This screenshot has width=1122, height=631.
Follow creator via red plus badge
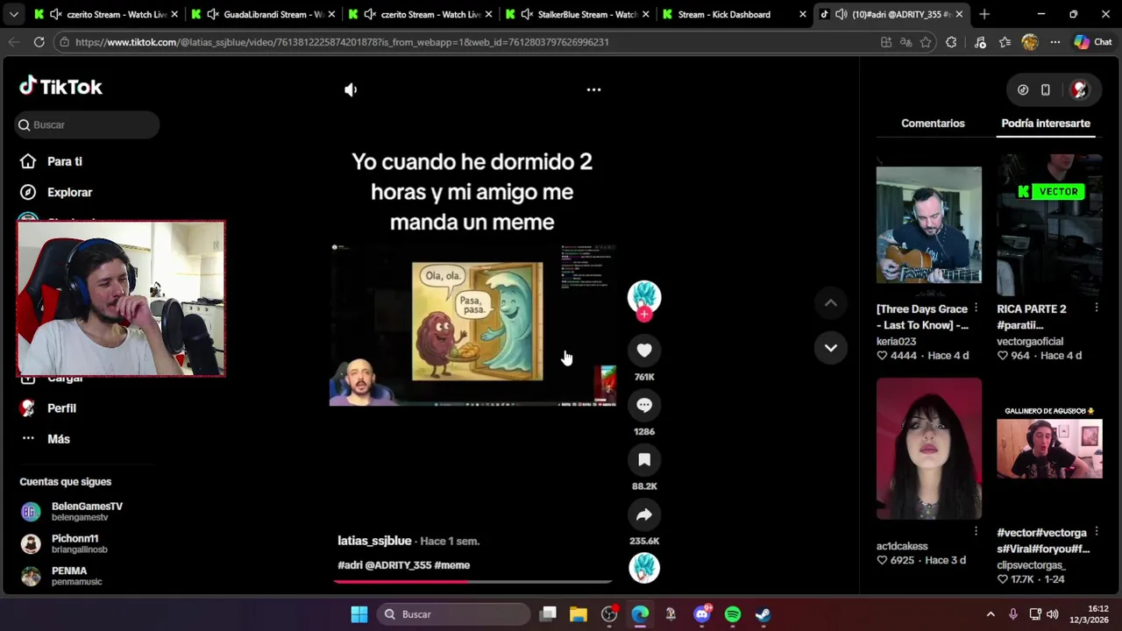(x=644, y=315)
